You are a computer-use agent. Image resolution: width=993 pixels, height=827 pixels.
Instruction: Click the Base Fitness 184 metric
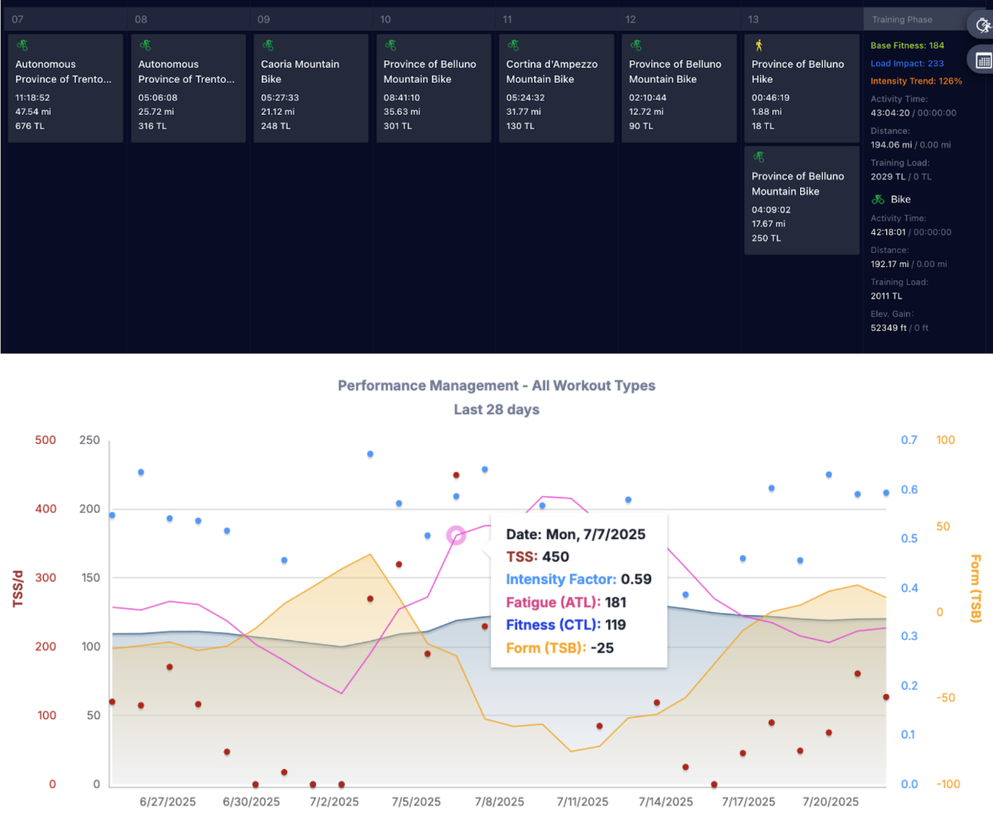click(908, 45)
